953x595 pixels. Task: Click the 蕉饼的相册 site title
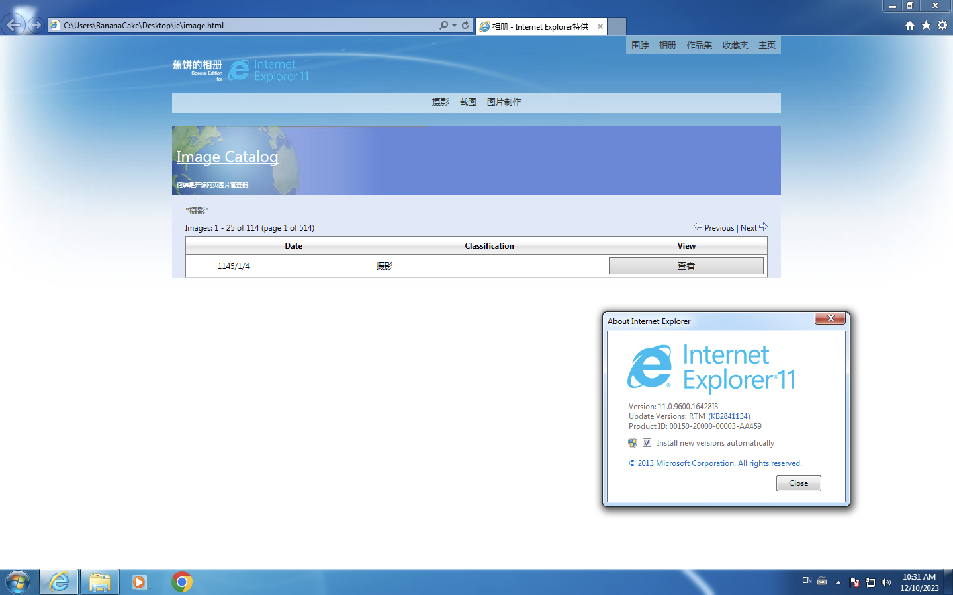(197, 65)
